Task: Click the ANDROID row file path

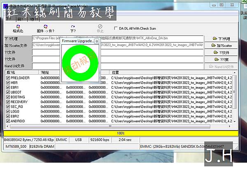Action: tap(172, 121)
